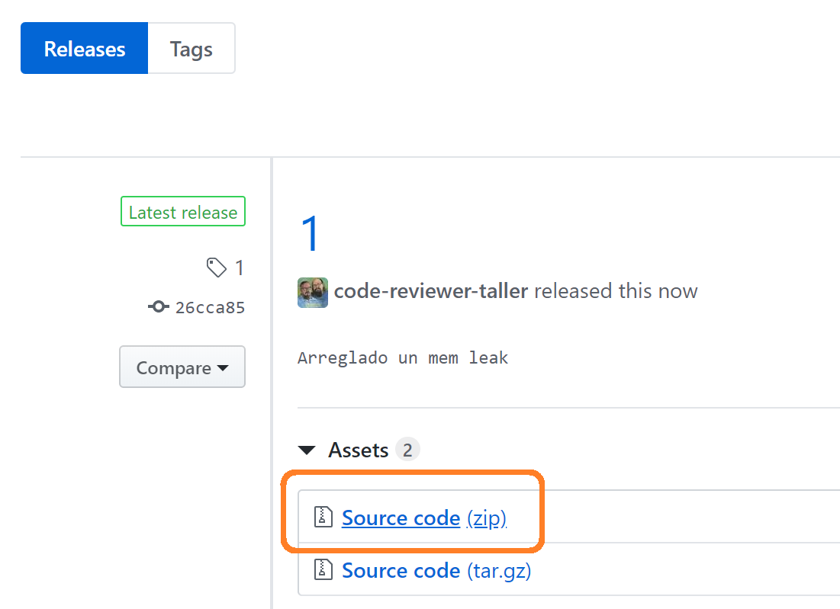Click the disclosure triangle next to Assets

click(x=307, y=450)
